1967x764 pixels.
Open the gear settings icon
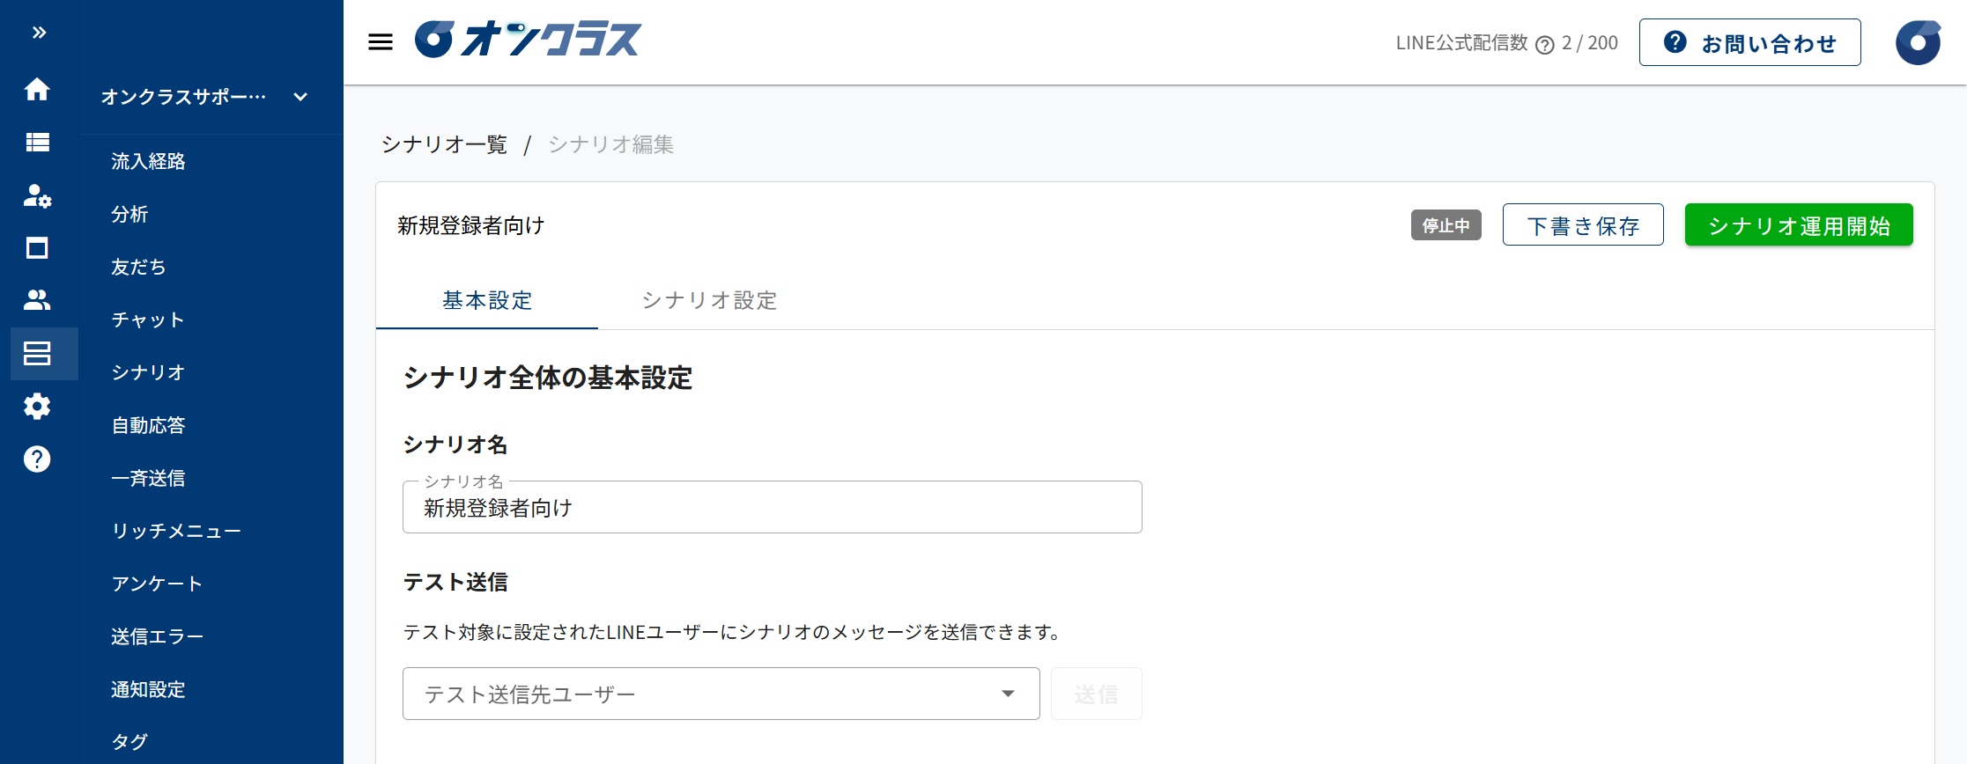coord(37,407)
